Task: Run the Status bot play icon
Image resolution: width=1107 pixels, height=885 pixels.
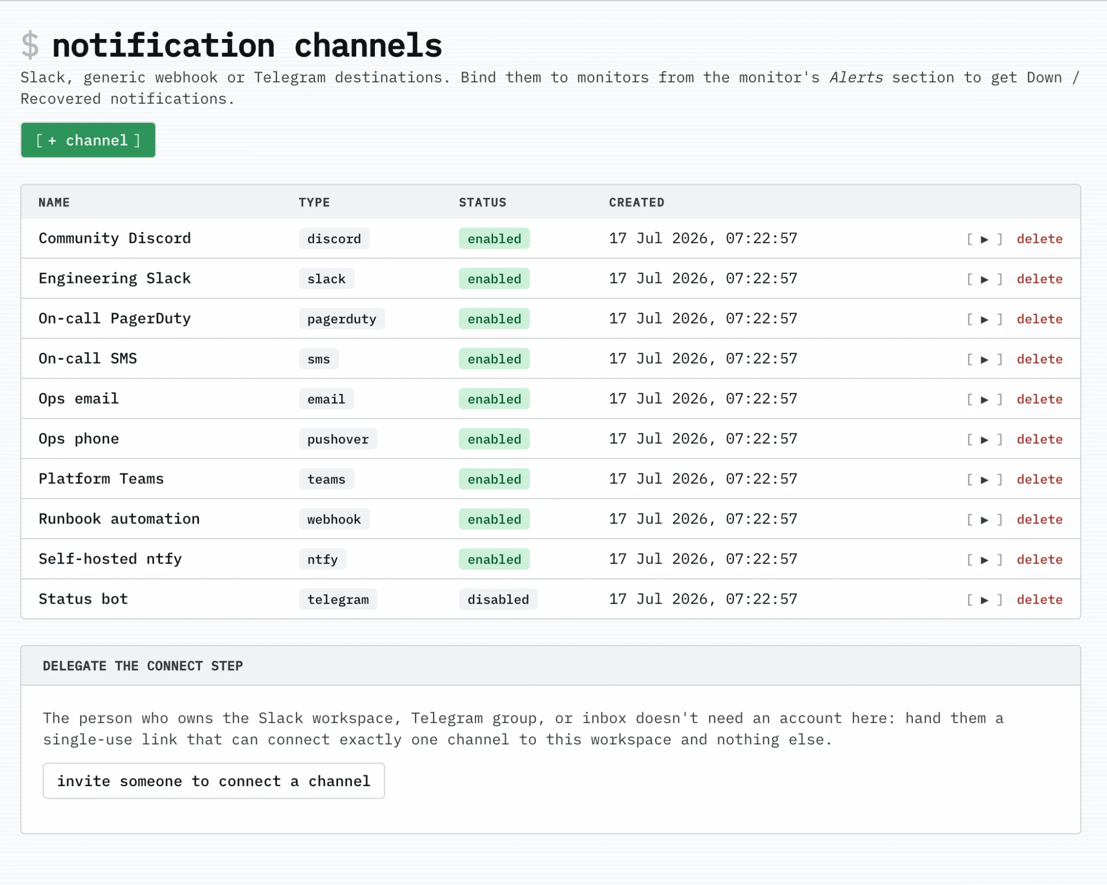Action: [984, 600]
